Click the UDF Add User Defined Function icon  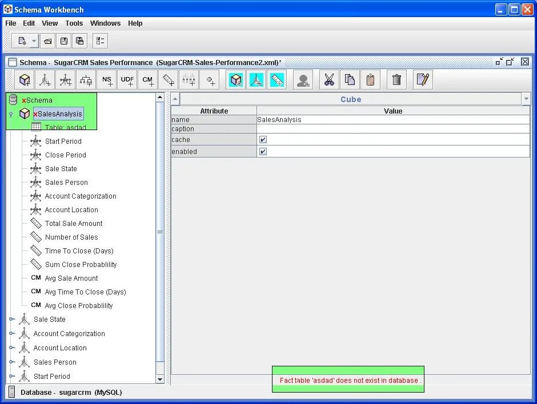[127, 80]
